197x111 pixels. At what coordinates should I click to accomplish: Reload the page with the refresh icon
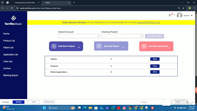point(12,8)
